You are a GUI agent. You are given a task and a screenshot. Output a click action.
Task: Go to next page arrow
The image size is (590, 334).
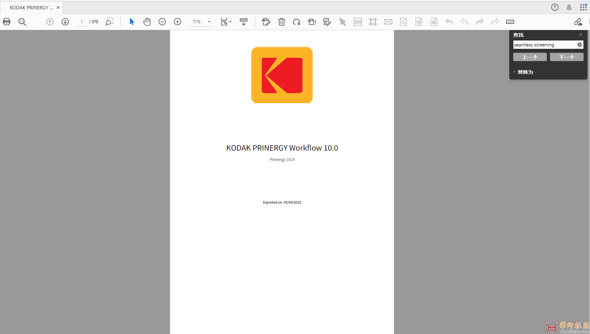(x=65, y=22)
